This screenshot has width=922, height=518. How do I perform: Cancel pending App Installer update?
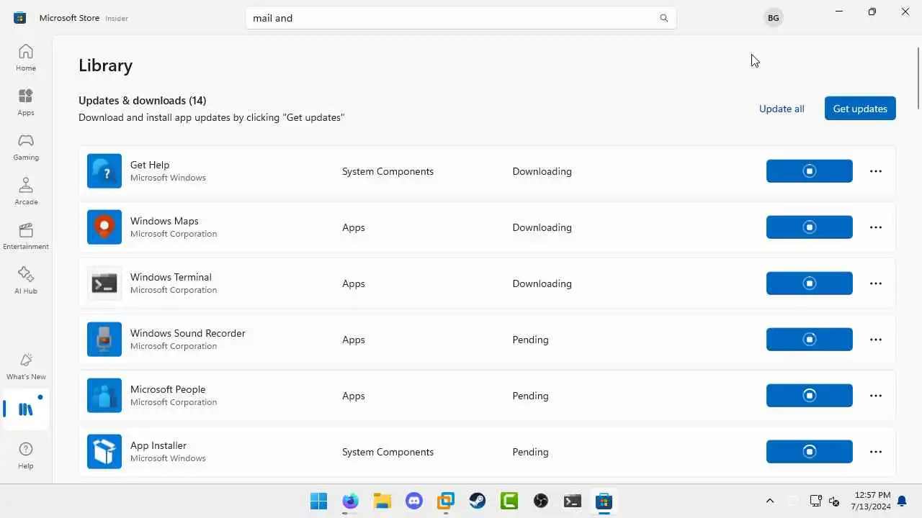(810, 452)
